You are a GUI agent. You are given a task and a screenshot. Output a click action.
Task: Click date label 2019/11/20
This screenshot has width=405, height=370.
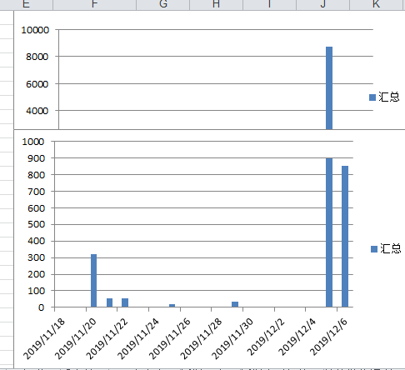[x=75, y=339]
